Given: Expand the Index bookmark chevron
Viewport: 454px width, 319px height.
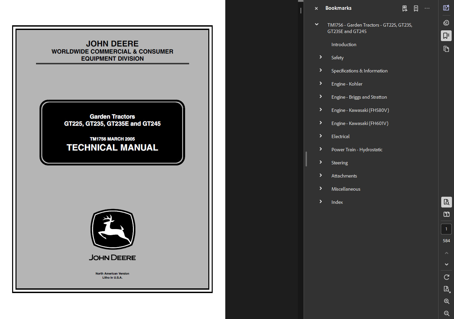Looking at the screenshot, I should 321,202.
